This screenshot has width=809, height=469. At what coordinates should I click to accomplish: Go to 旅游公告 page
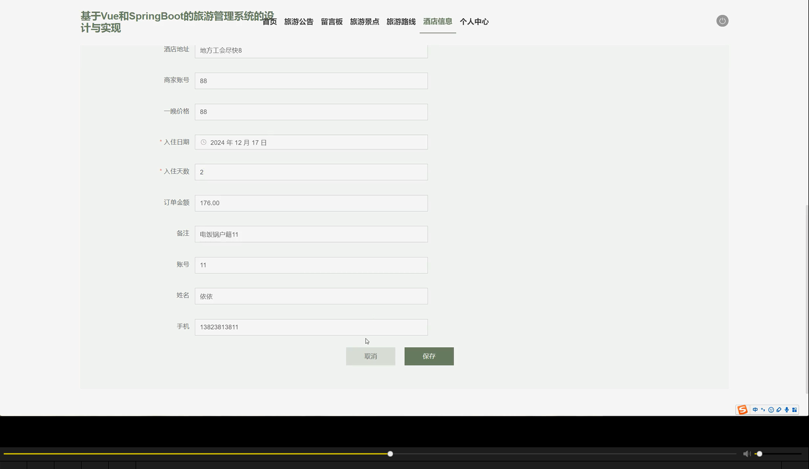[x=299, y=21]
